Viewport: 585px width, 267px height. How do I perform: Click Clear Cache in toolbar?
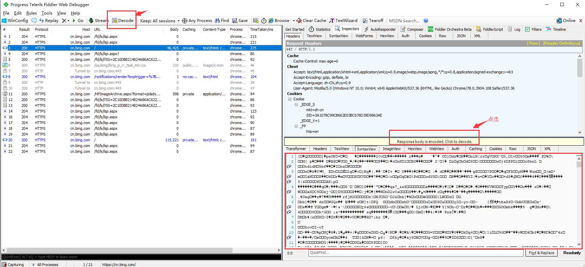point(311,21)
